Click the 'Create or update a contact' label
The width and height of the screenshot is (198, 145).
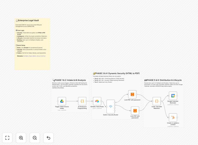tap(173, 124)
